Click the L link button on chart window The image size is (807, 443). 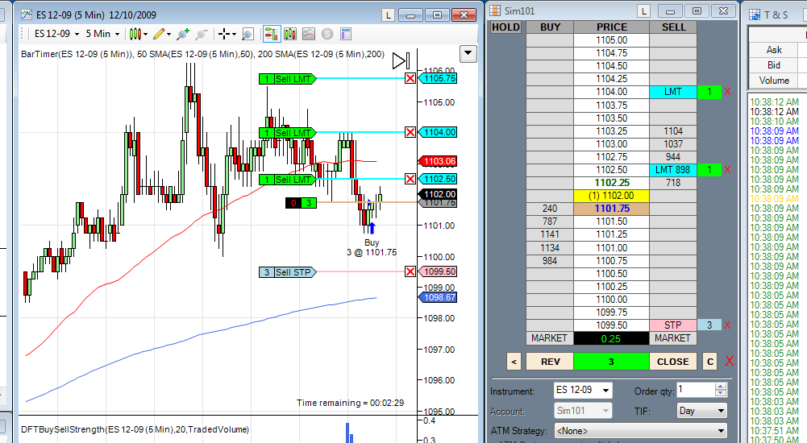click(x=388, y=15)
